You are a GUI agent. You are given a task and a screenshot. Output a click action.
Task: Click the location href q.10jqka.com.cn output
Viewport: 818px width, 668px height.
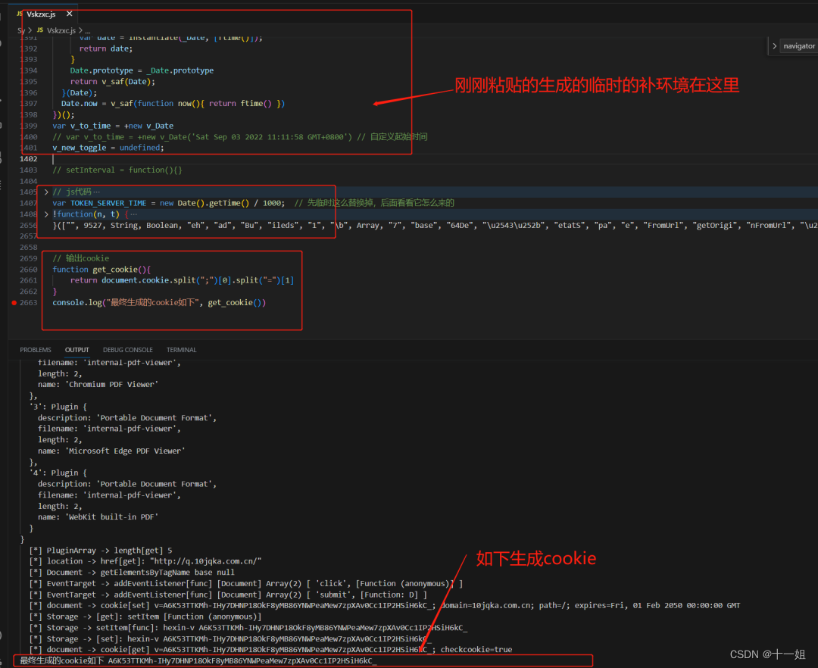coord(145,561)
